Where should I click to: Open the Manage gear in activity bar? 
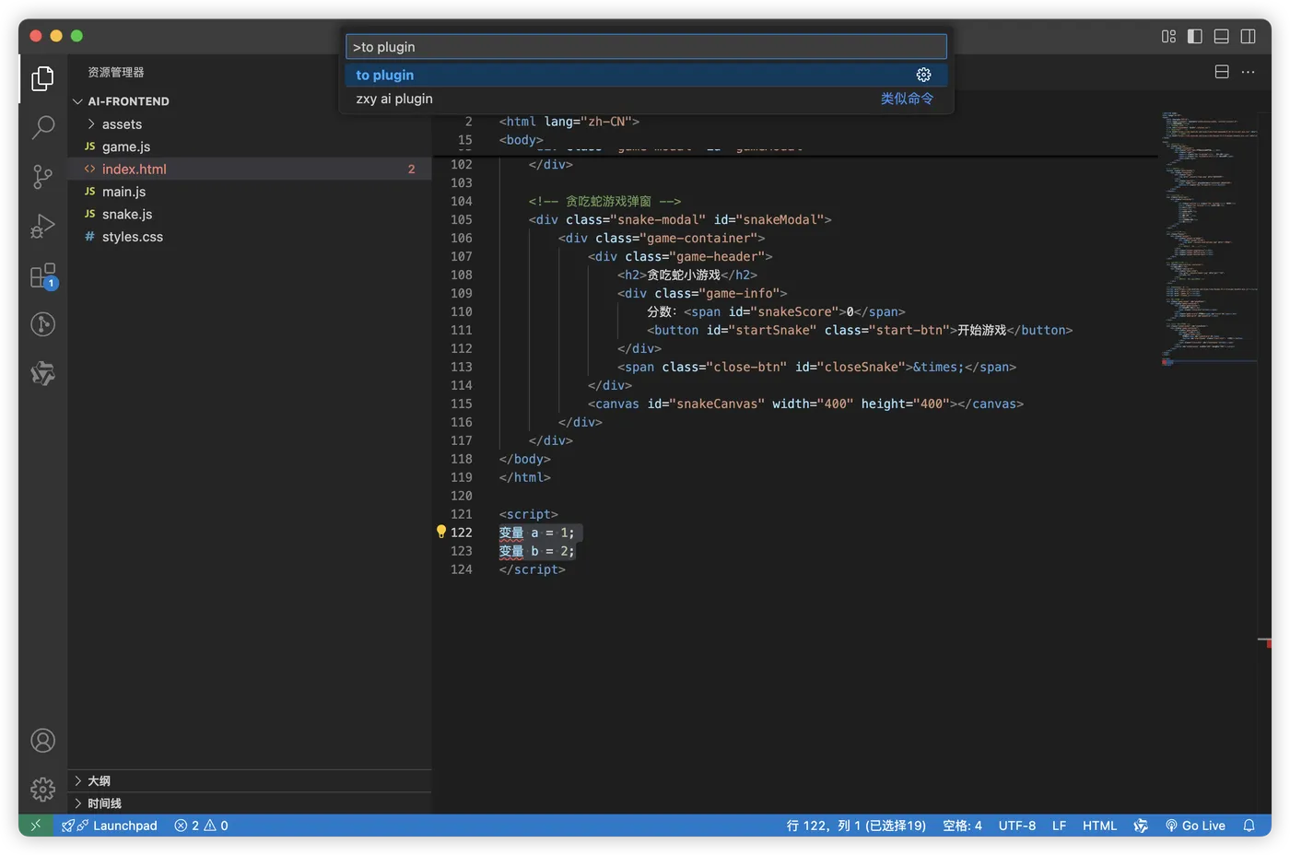(x=42, y=790)
